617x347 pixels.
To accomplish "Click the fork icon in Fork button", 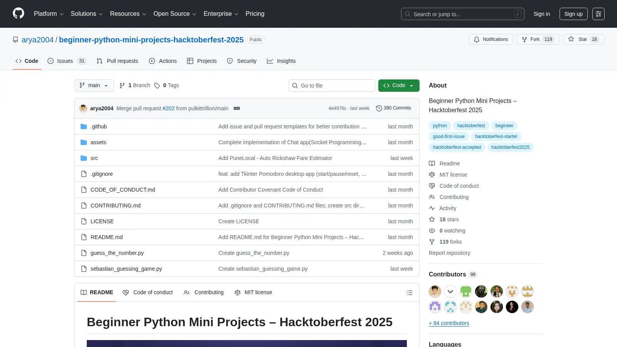I will (x=524, y=39).
